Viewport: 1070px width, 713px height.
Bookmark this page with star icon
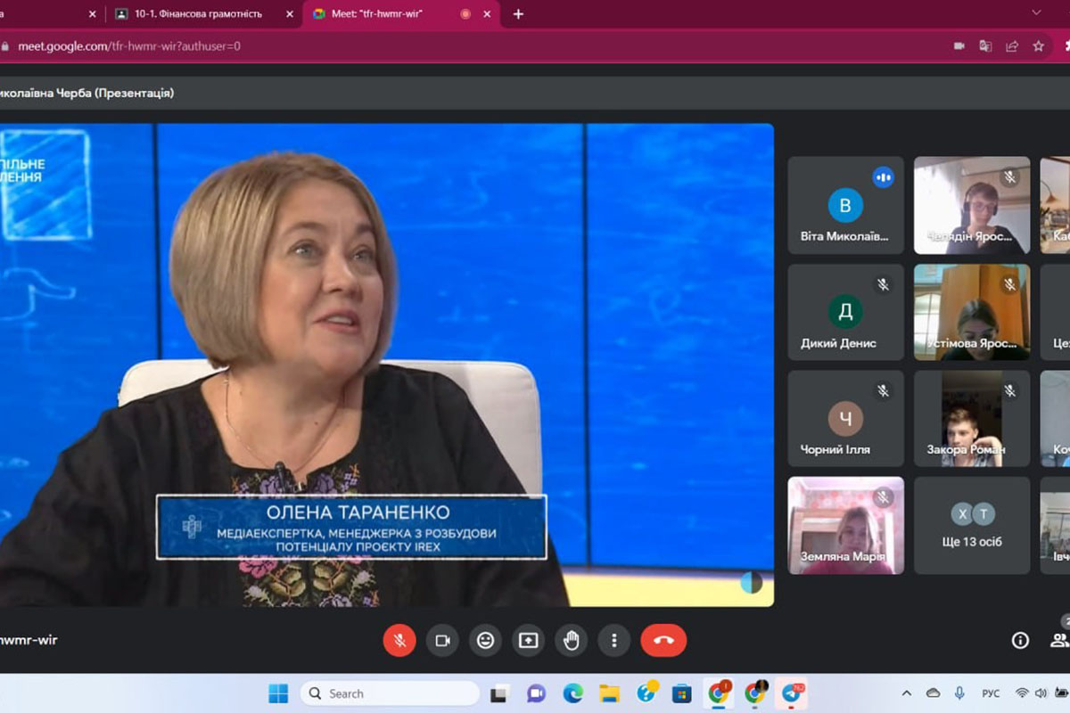[1038, 45]
